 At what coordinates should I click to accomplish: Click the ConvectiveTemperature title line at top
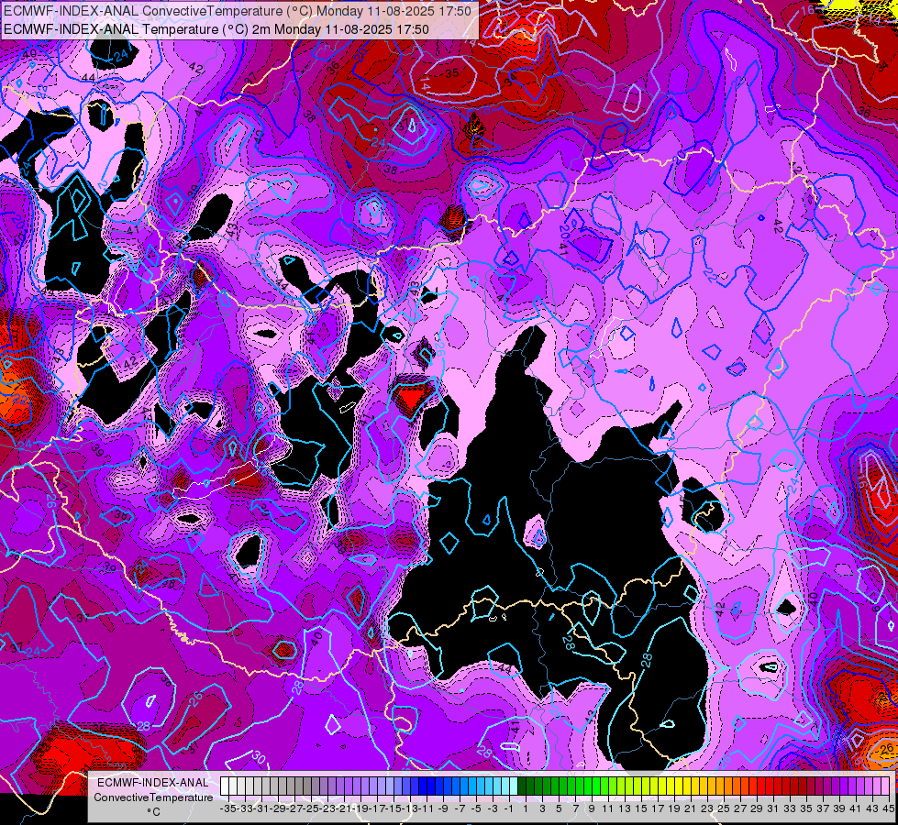click(238, 11)
